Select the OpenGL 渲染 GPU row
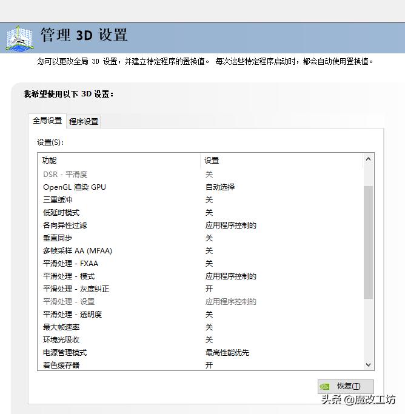This screenshot has height=414, width=405. click(x=201, y=187)
